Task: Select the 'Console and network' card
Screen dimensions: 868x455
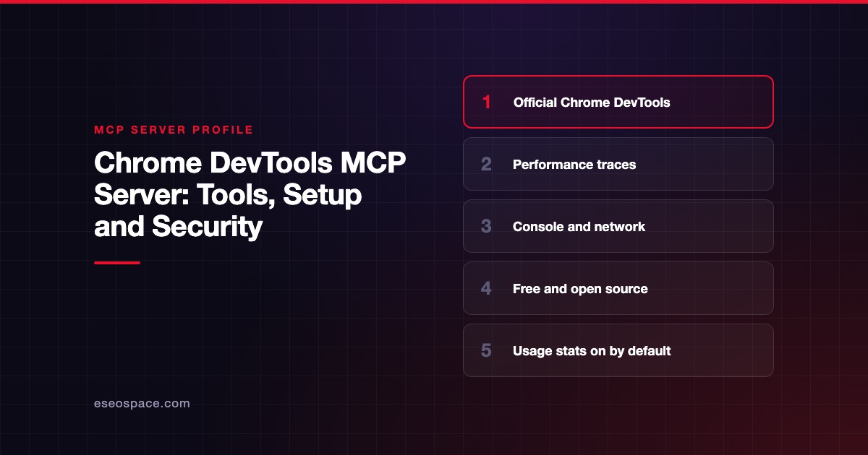Action: click(618, 226)
